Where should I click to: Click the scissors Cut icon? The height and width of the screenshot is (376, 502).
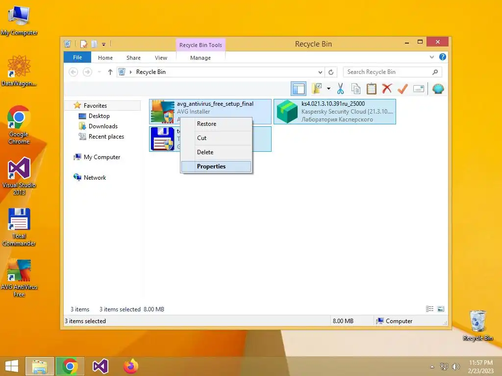[x=340, y=89]
